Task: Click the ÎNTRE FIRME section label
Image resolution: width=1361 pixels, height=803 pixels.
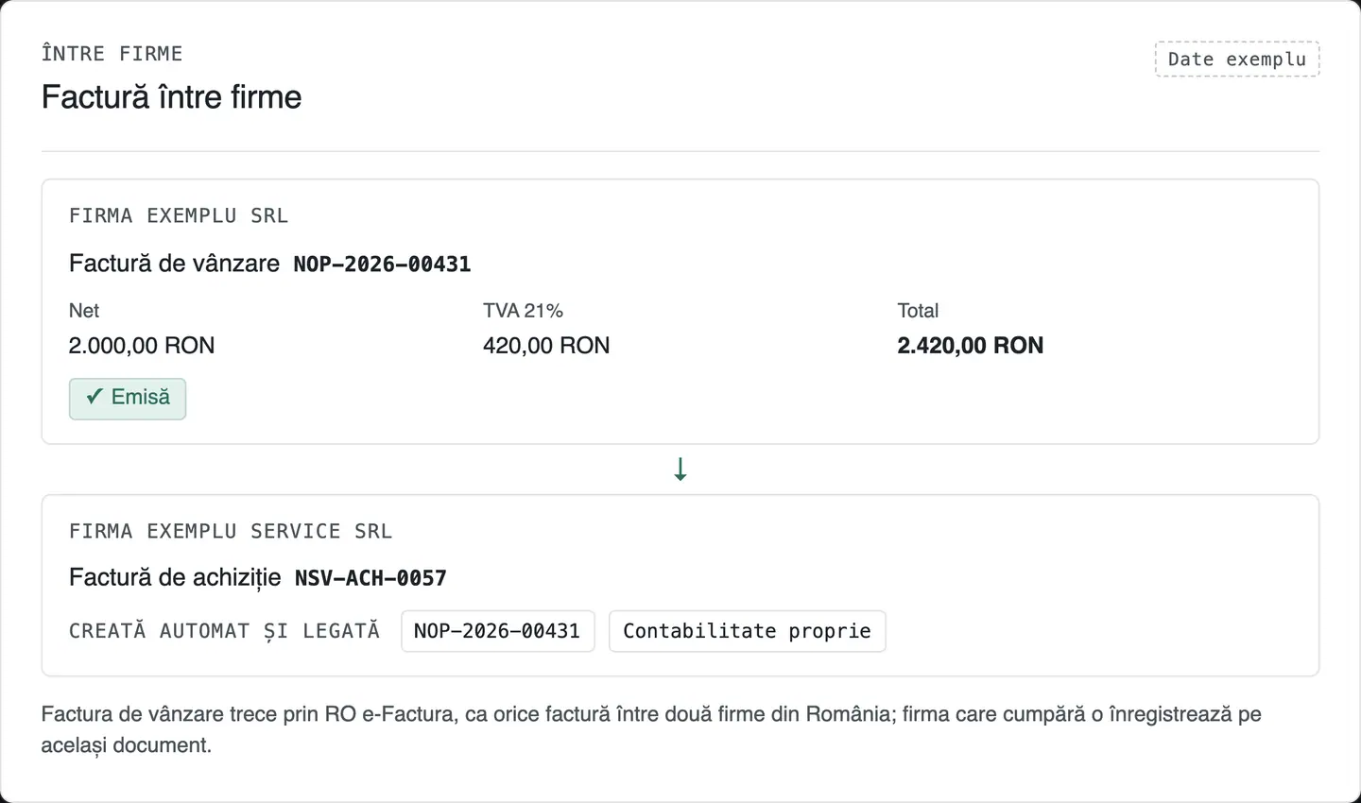Action: [112, 54]
